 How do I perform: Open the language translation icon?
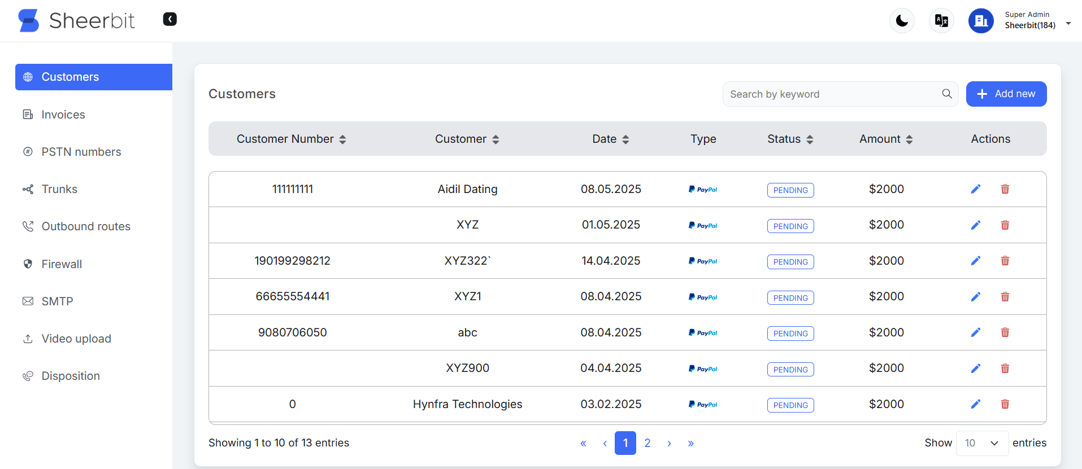pyautogui.click(x=941, y=21)
